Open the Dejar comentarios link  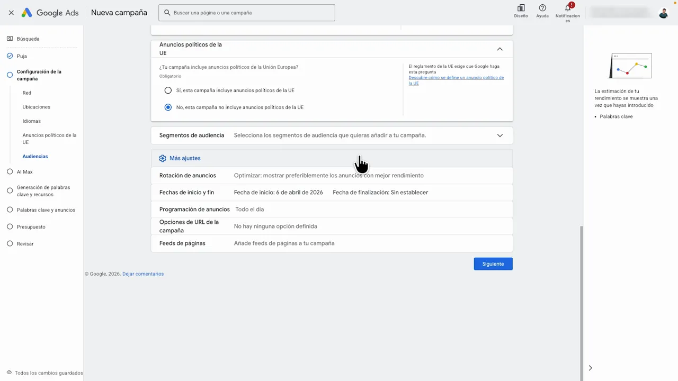click(143, 274)
